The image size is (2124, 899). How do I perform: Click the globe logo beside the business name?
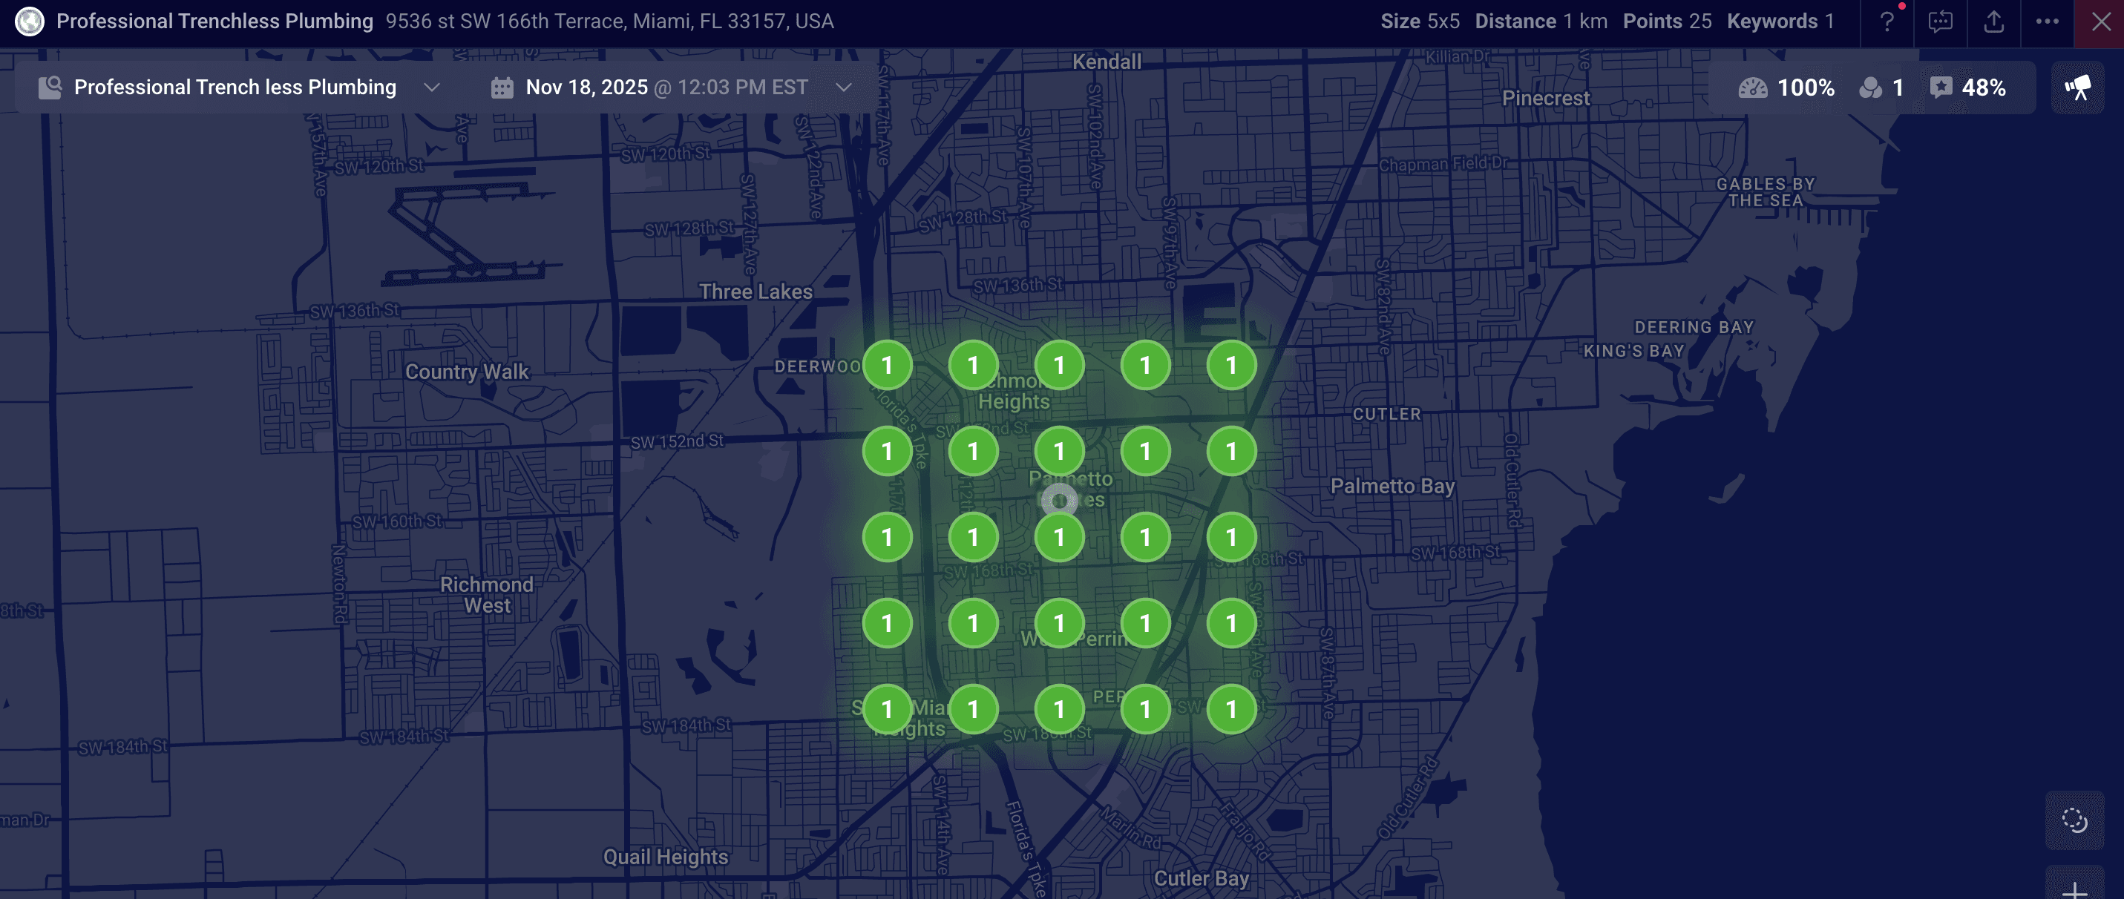(x=30, y=22)
